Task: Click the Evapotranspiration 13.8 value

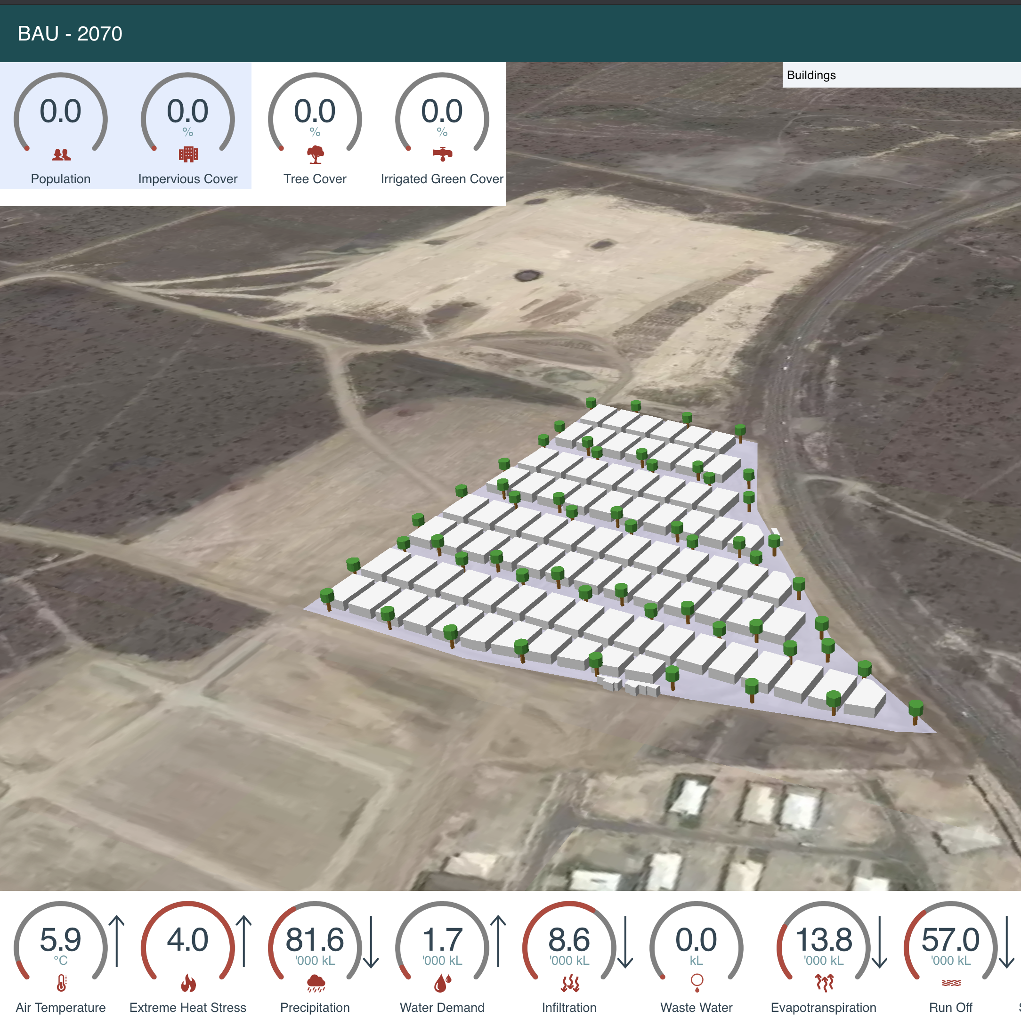Action: (x=824, y=940)
